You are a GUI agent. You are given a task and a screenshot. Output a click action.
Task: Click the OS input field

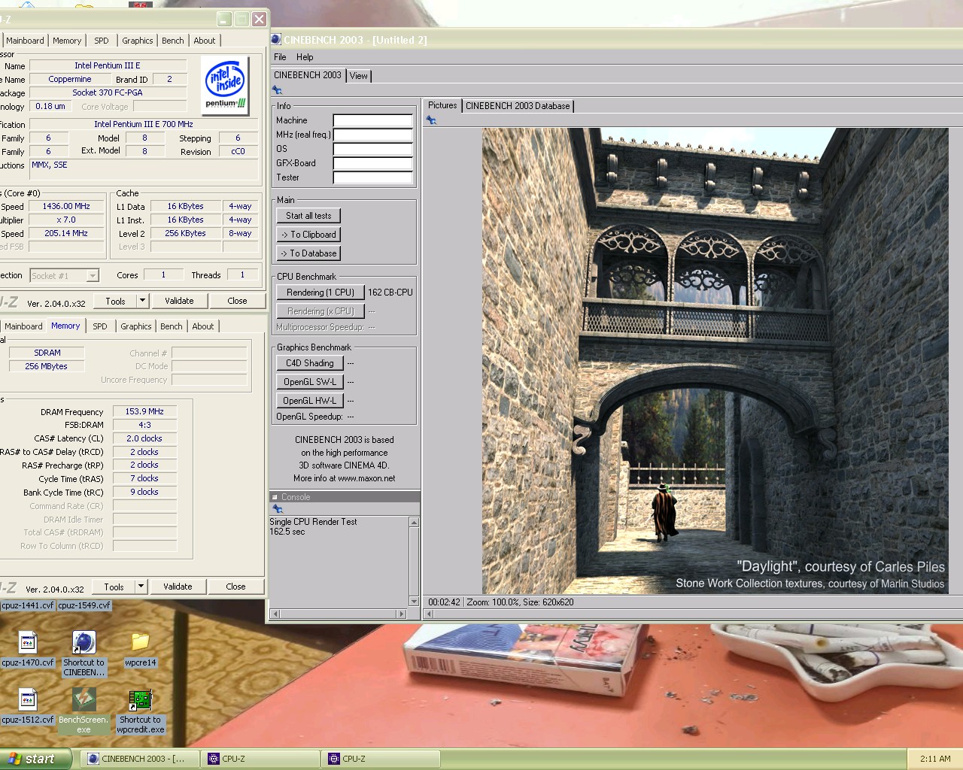pyautogui.click(x=373, y=149)
